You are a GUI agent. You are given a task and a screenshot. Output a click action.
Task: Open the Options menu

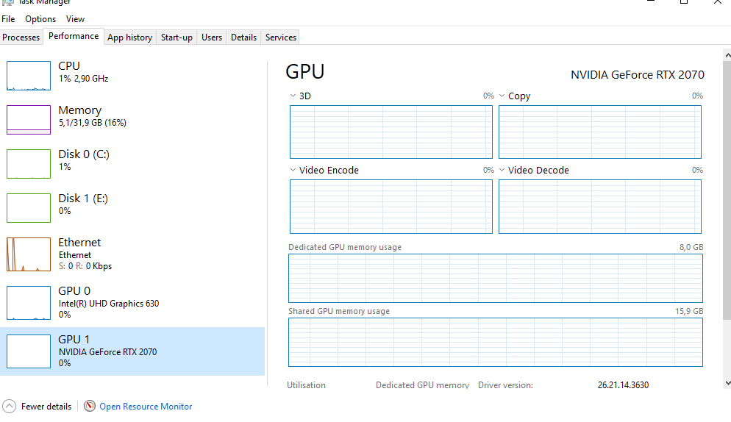click(x=40, y=19)
